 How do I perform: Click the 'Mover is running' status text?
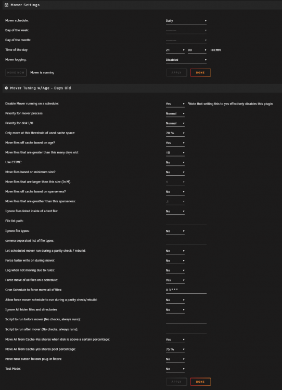pyautogui.click(x=42, y=73)
